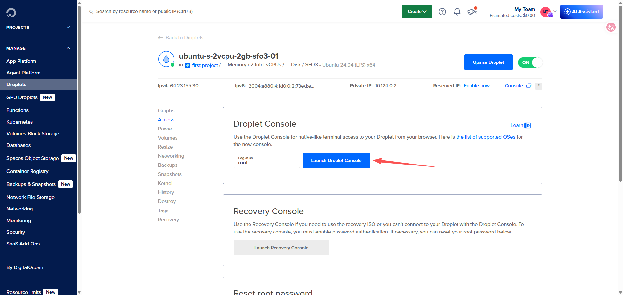Click the droplet icon beside the droplet name
The width and height of the screenshot is (623, 295).
click(x=166, y=59)
